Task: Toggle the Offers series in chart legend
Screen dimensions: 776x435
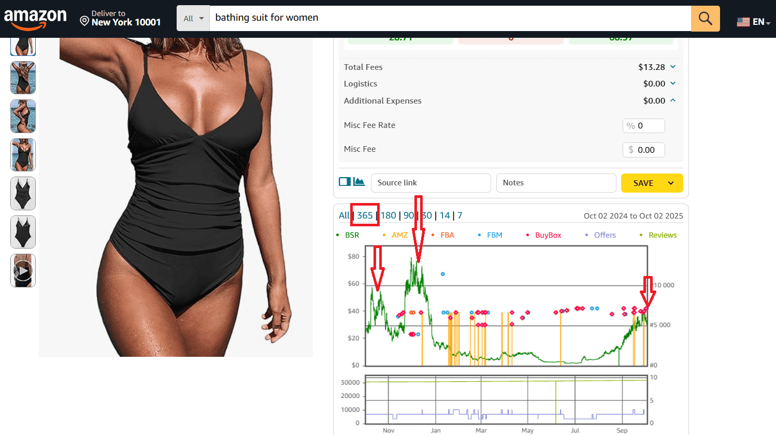Action: pos(605,235)
